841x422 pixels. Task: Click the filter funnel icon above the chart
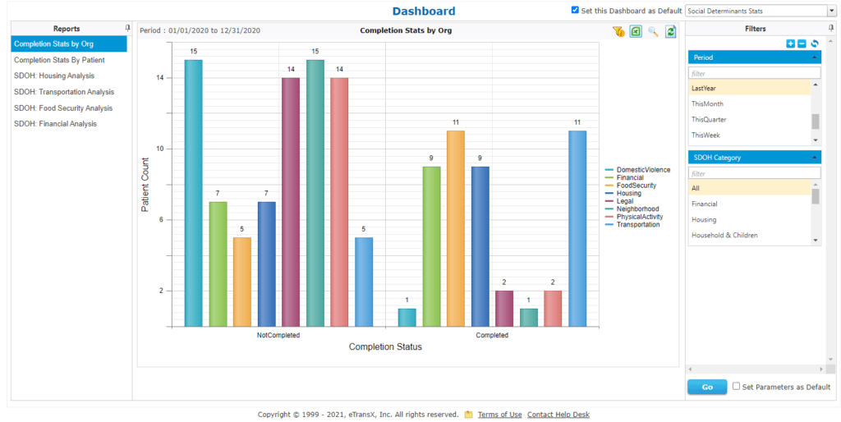pos(618,31)
